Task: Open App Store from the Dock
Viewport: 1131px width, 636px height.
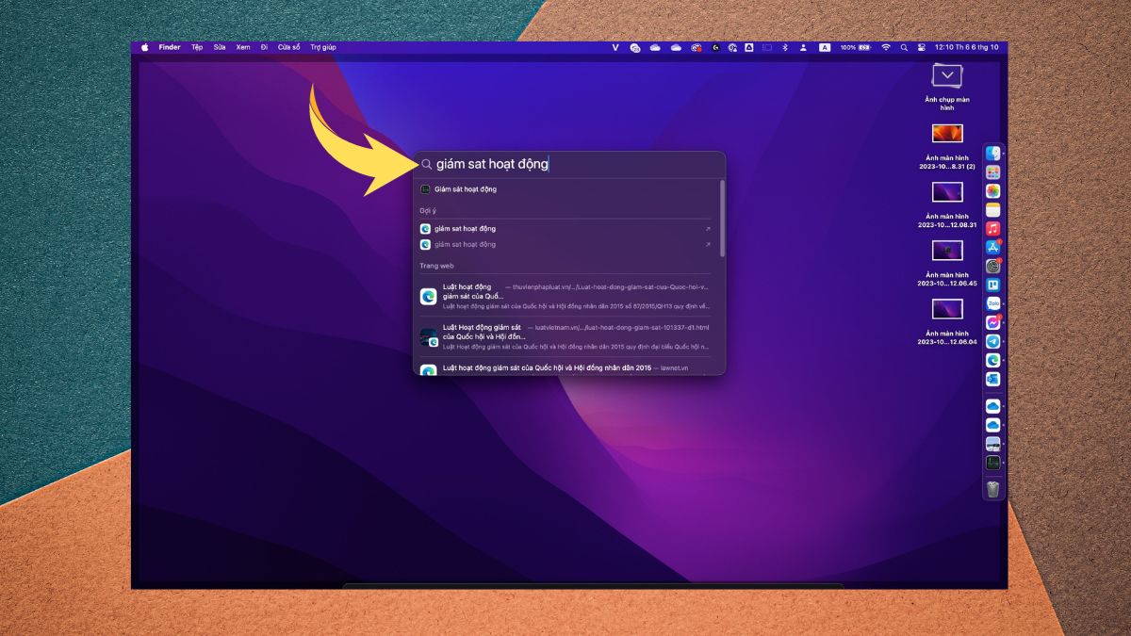Action: pyautogui.click(x=992, y=248)
